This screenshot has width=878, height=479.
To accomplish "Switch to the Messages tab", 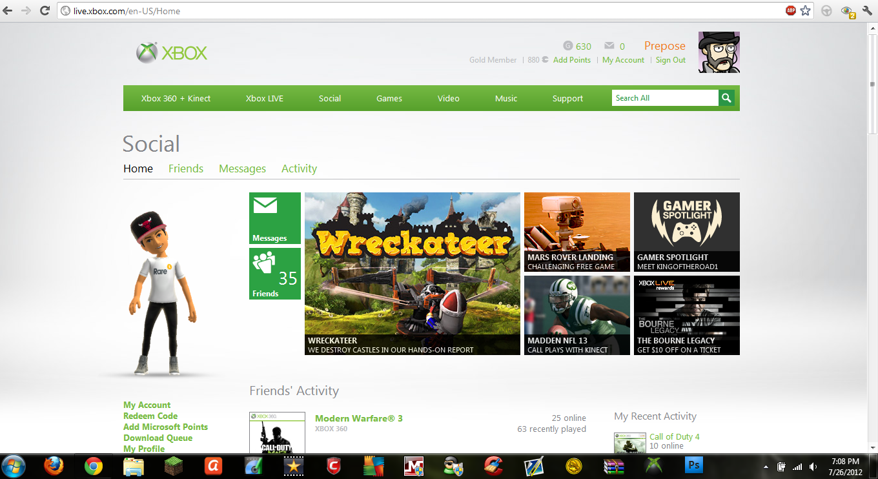I will 242,168.
